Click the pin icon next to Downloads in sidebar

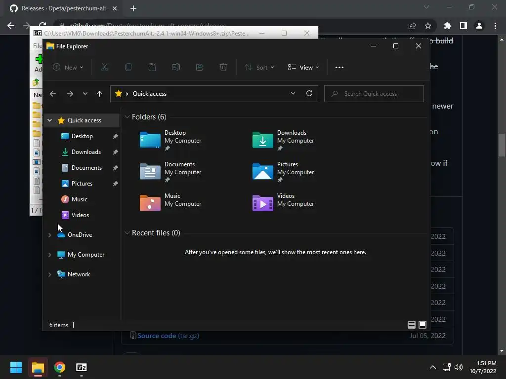[115, 152]
